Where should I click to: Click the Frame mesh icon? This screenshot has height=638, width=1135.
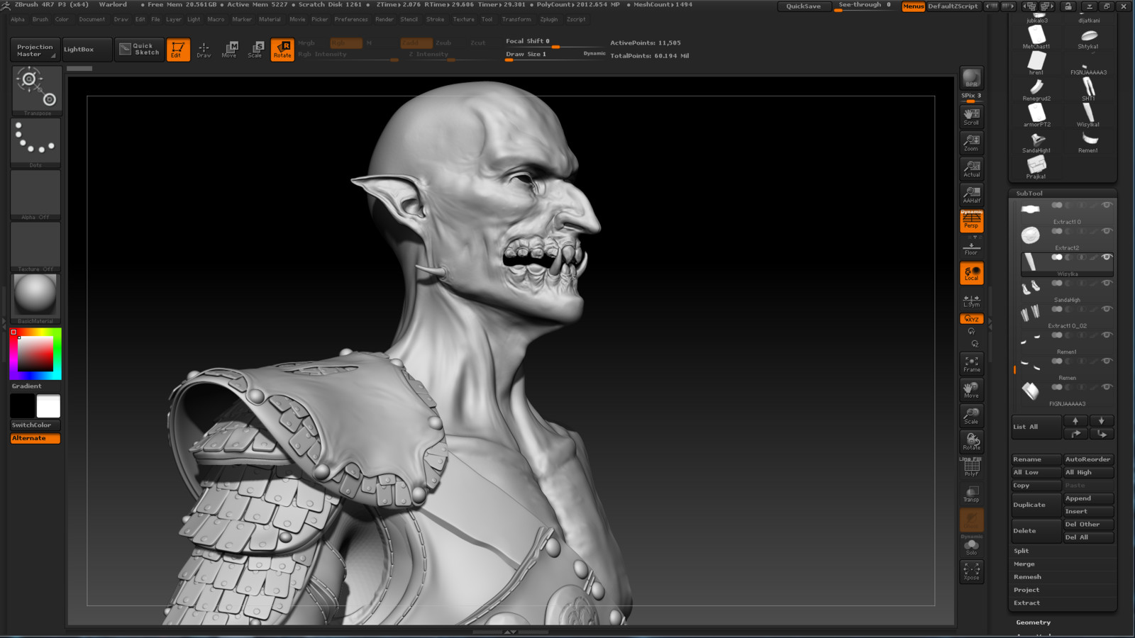971,364
